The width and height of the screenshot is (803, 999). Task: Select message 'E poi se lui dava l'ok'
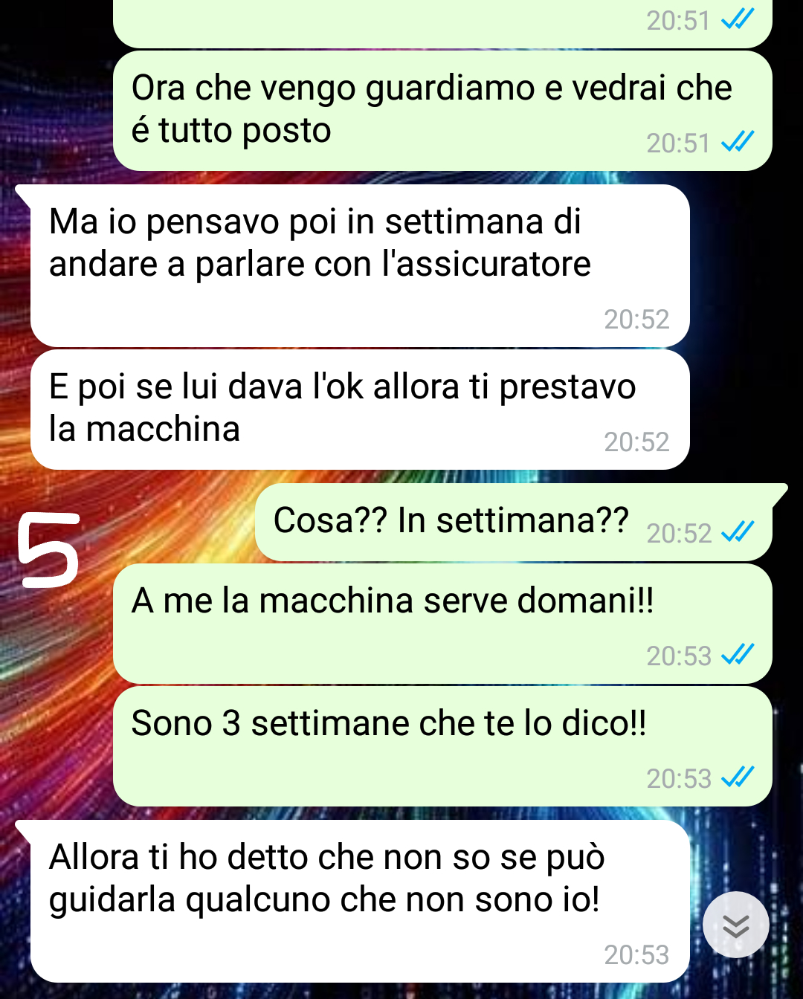[360, 410]
